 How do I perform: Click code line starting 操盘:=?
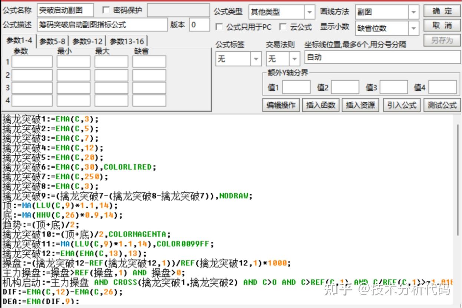click(x=147, y=263)
